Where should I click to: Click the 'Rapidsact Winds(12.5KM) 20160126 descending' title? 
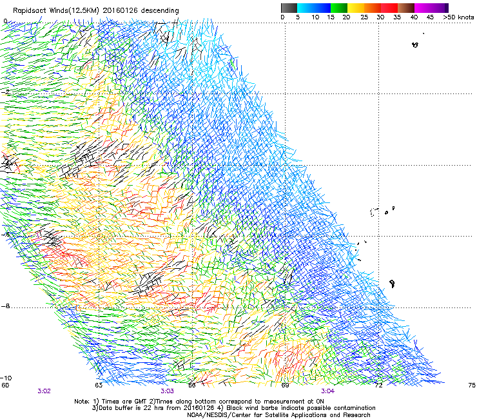pos(96,11)
